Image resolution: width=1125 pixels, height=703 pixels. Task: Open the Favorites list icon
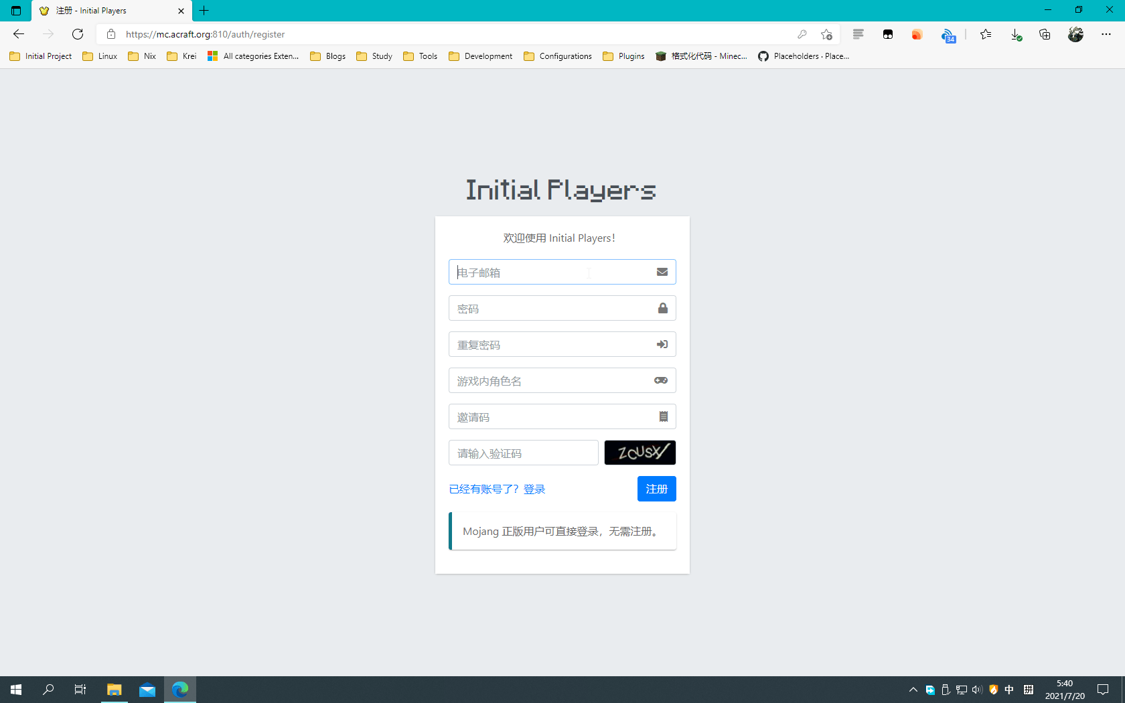pyautogui.click(x=986, y=34)
